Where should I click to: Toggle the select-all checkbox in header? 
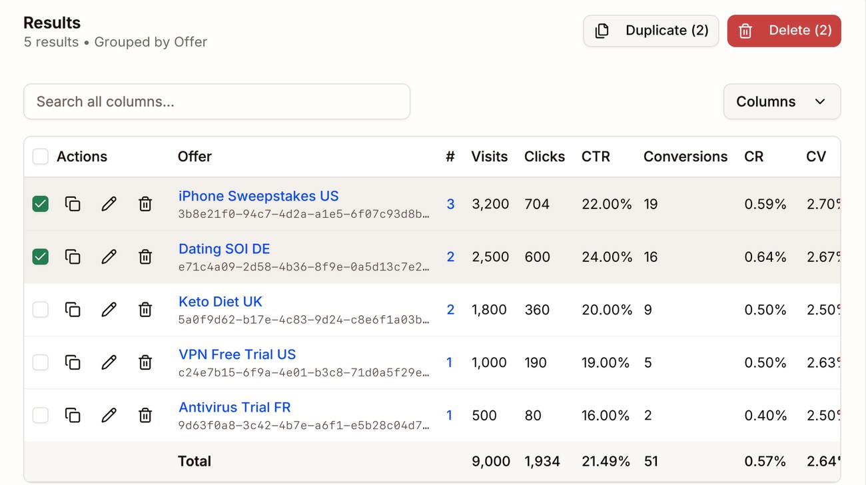(x=41, y=157)
